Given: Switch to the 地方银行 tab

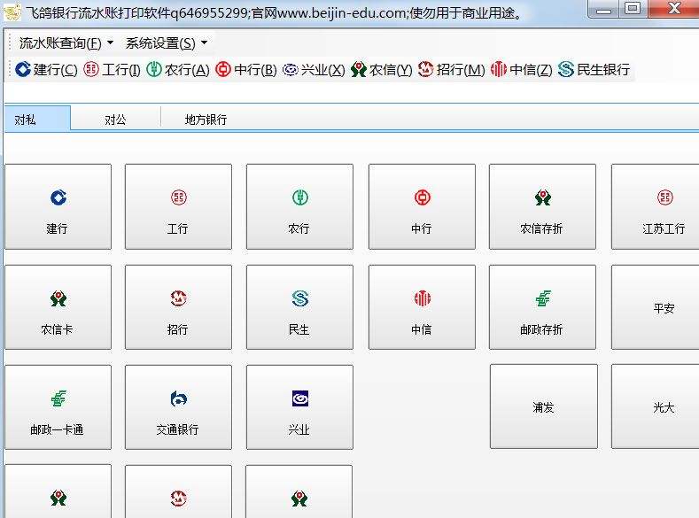Looking at the screenshot, I should [x=206, y=120].
